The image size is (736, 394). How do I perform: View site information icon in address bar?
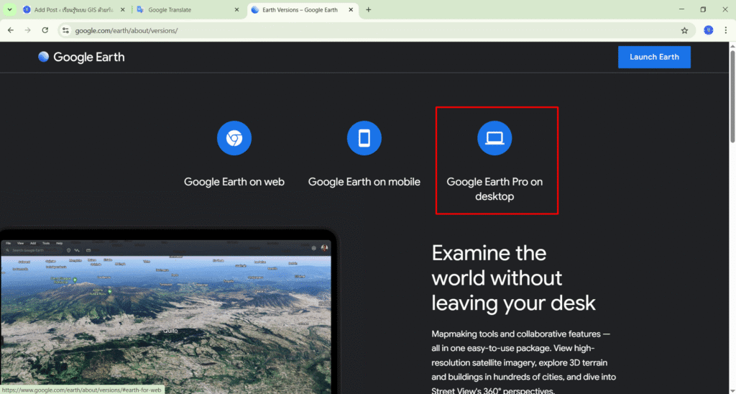(x=65, y=30)
